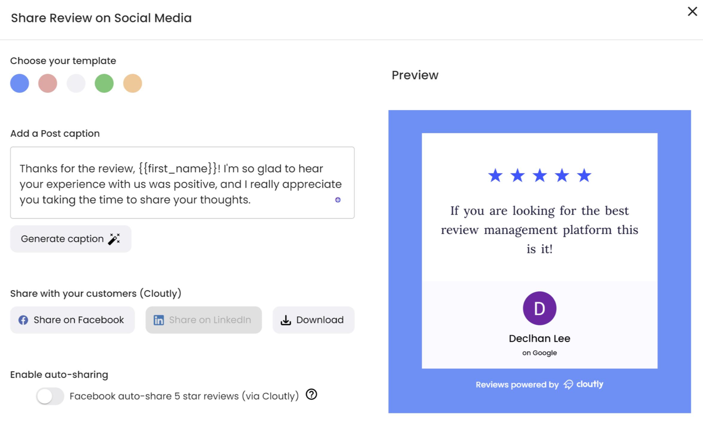This screenshot has width=703, height=424.
Task: Click the five-star rating in preview
Action: click(540, 175)
